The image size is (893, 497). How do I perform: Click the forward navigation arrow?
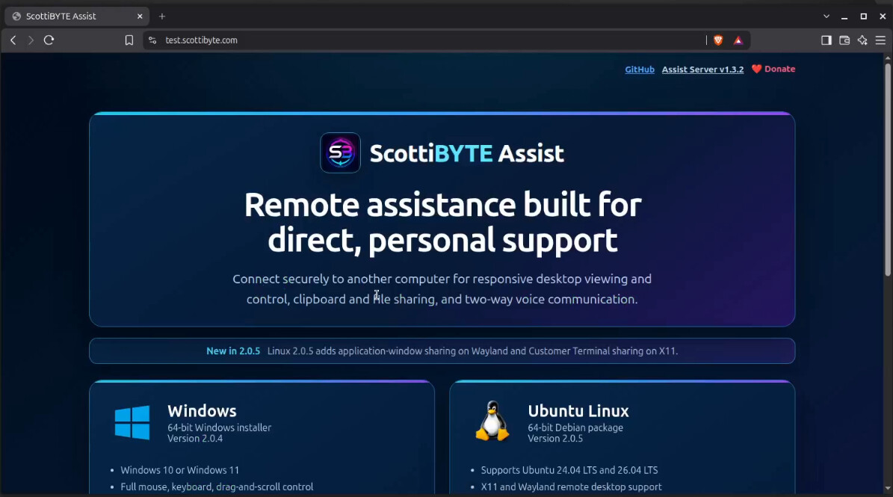(x=31, y=40)
